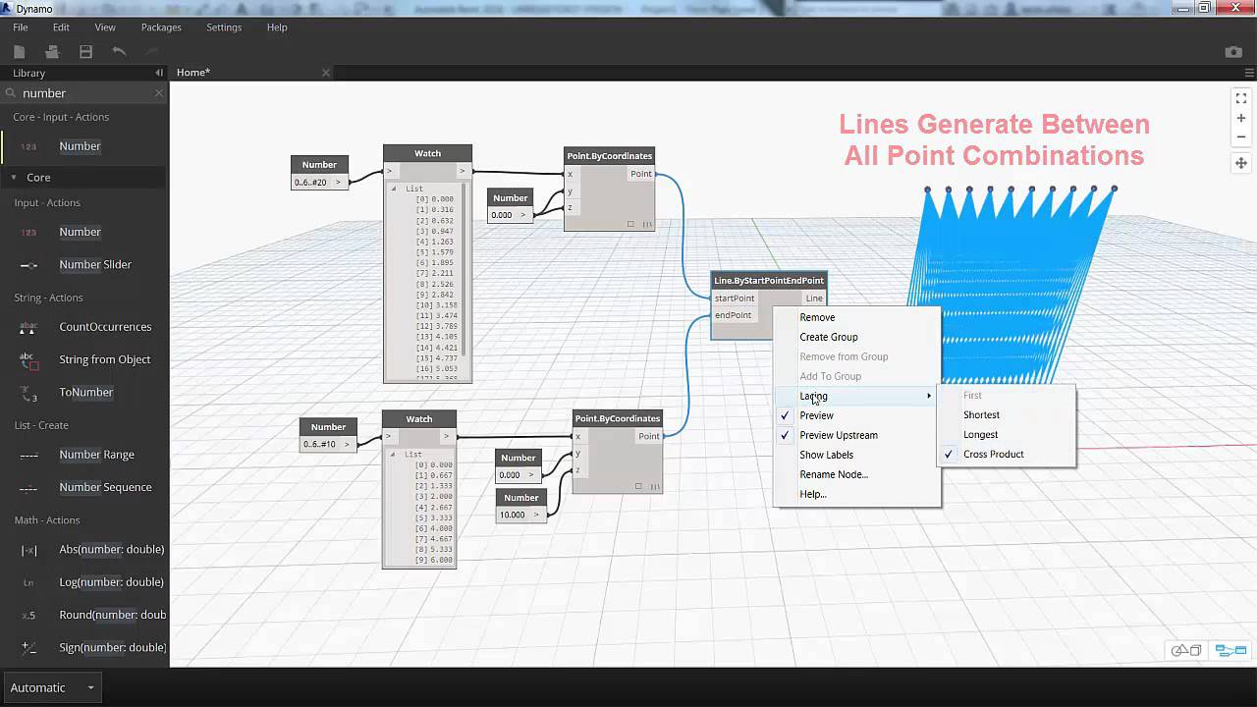Select Shortest lacing option
The width and height of the screenshot is (1257, 707).
click(x=981, y=414)
